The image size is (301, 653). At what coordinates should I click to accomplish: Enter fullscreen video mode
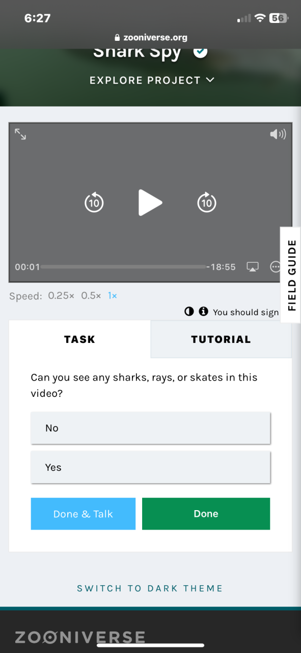tap(20, 134)
